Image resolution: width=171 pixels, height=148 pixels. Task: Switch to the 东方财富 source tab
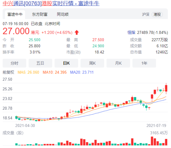pos(40,15)
